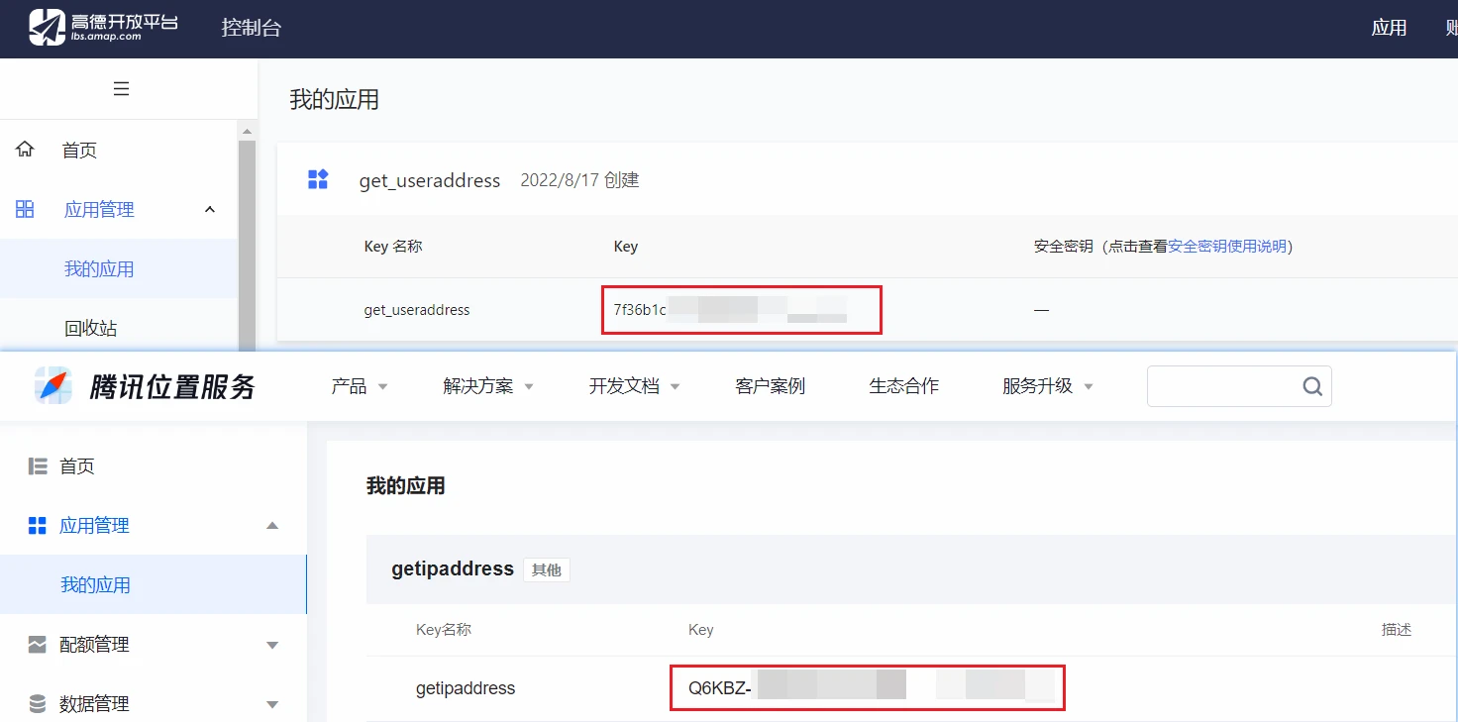Click the Tencent location service logo
This screenshot has height=722, width=1458.
coord(145,386)
